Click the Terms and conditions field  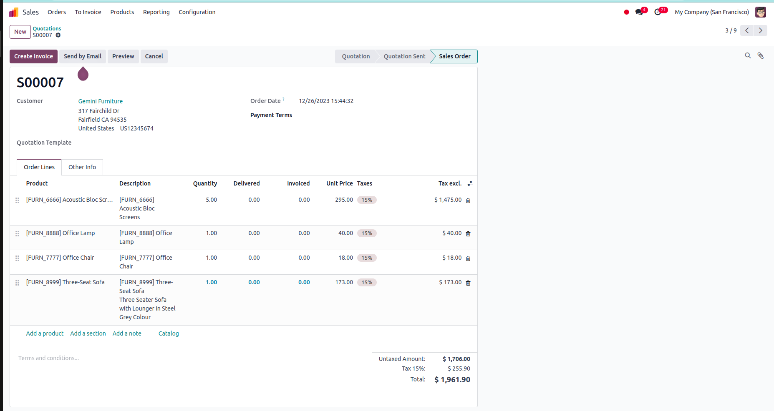(49, 358)
